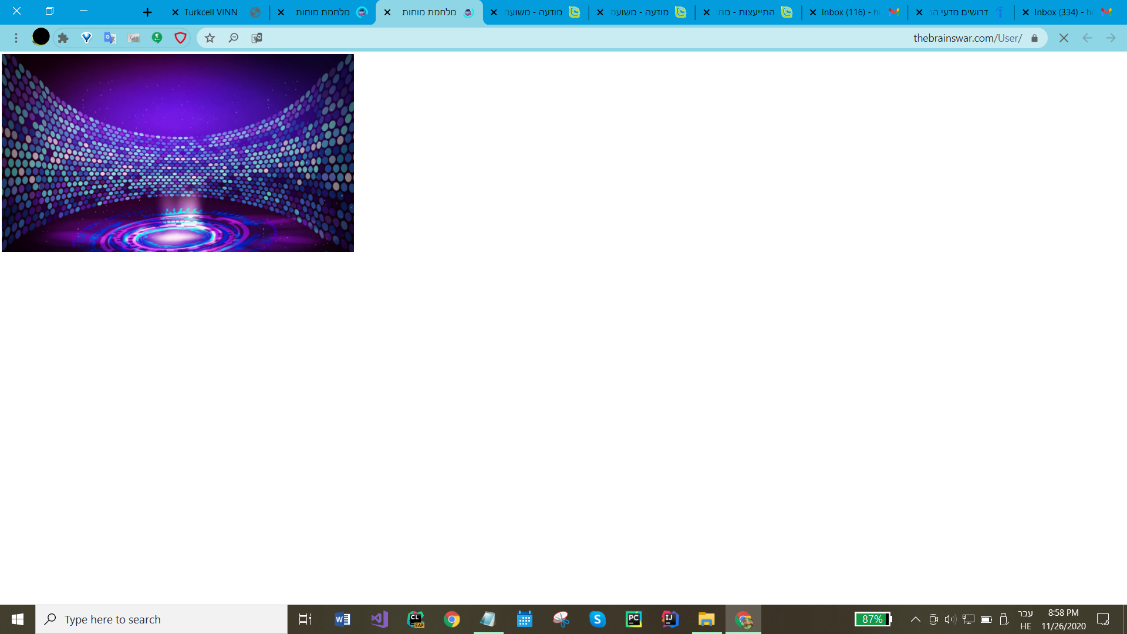This screenshot has width=1127, height=634.
Task: Open IntelliJ IDEA from the taskbar
Action: coord(670,619)
